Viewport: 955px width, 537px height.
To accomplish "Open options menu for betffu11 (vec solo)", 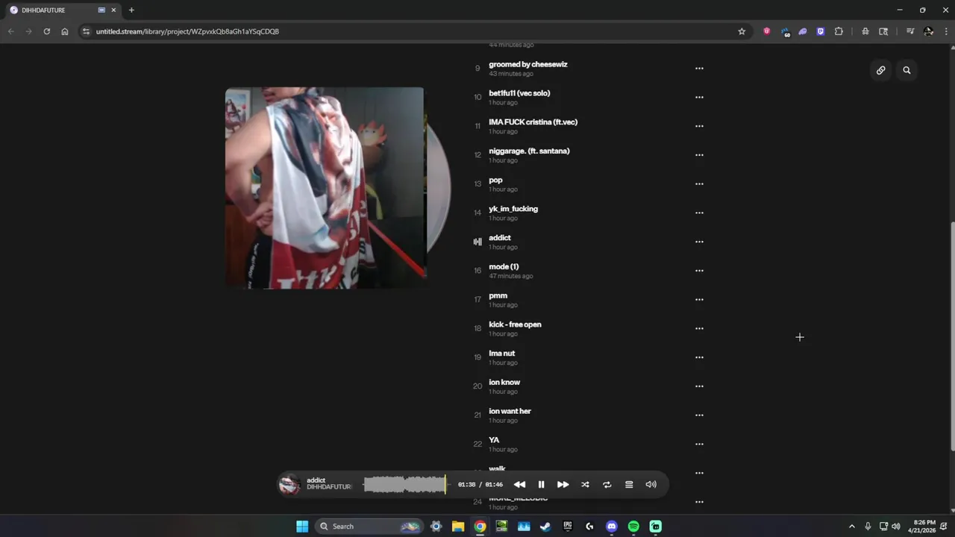I will coord(699,97).
